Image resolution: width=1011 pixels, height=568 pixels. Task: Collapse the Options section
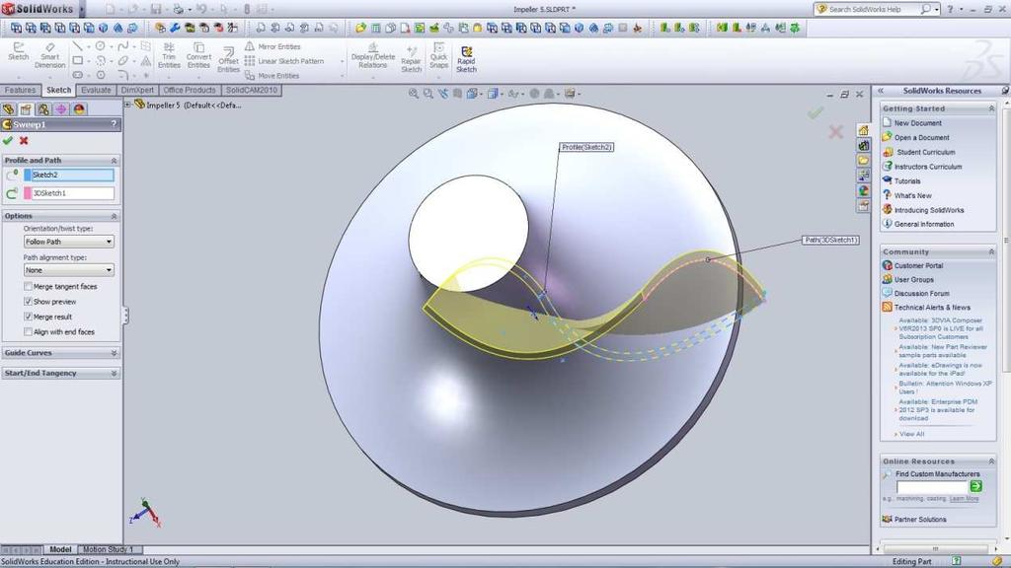(114, 216)
